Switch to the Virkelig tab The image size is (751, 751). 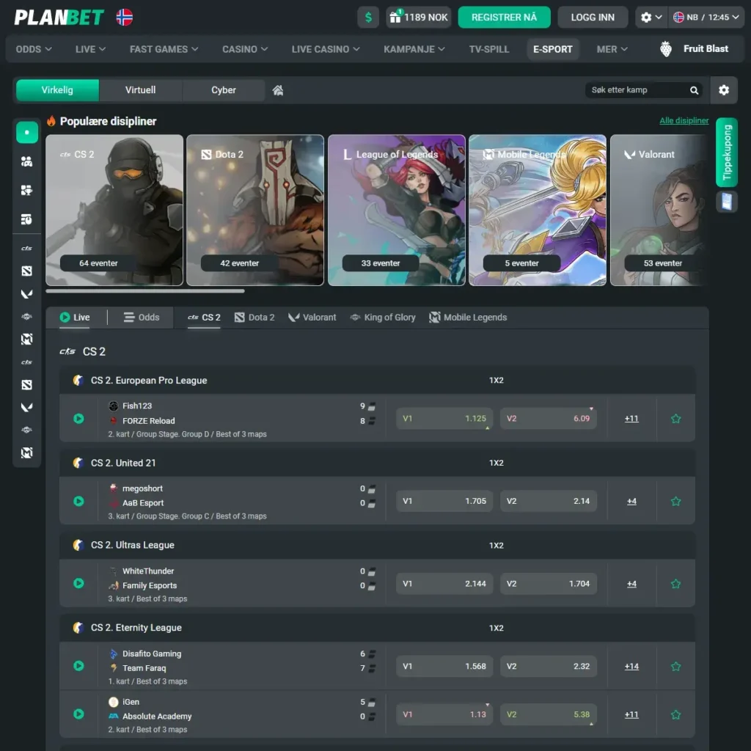click(x=57, y=90)
